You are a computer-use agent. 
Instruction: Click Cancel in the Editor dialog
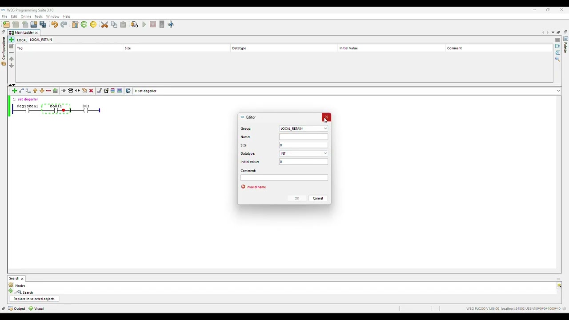318,198
